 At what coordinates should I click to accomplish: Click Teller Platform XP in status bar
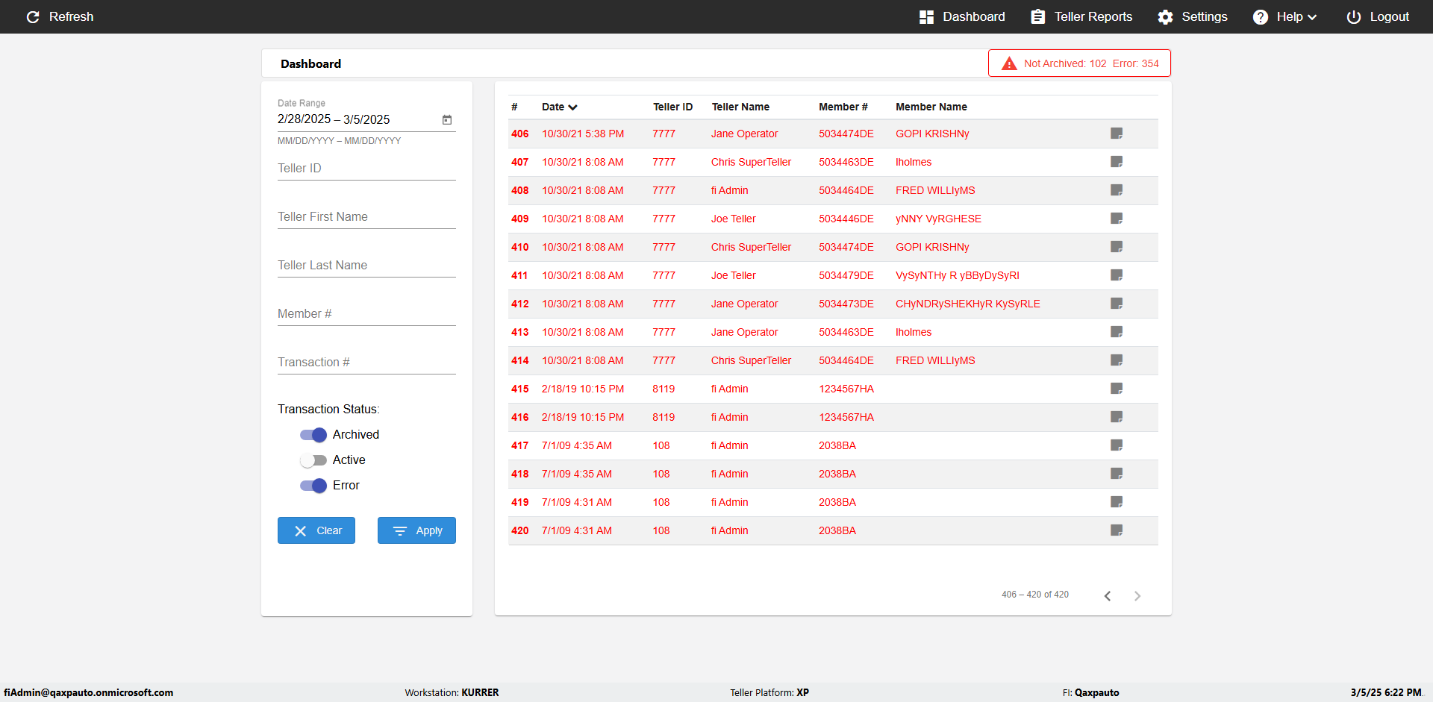click(769, 692)
